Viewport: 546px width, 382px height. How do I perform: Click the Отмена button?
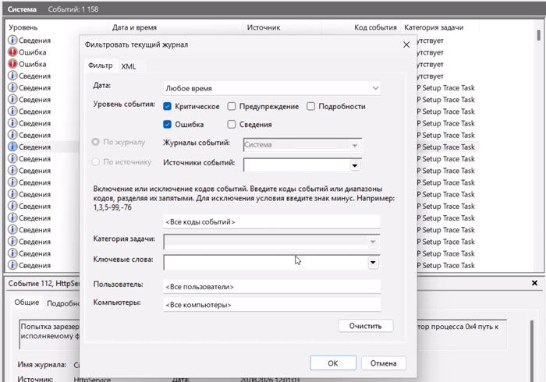click(384, 363)
